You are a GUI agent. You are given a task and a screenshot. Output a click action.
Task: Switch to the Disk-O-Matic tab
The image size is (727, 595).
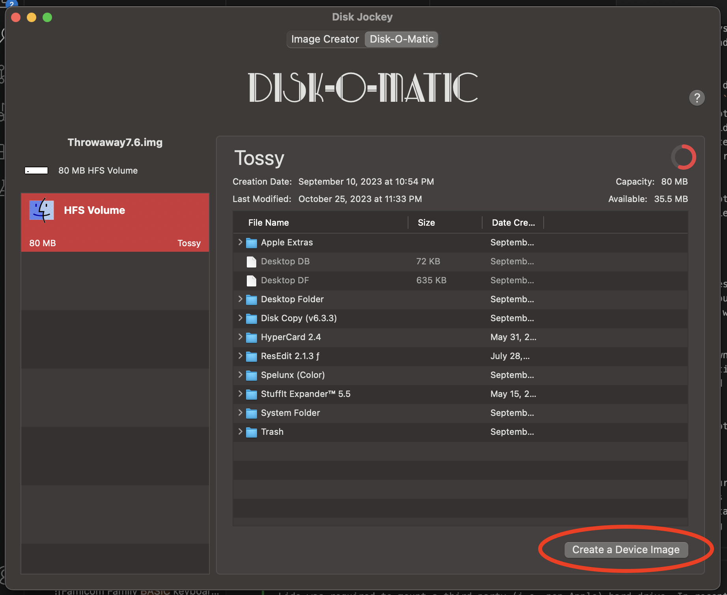(401, 39)
